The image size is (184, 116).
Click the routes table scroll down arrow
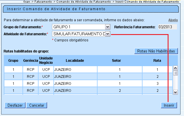tap(176, 92)
